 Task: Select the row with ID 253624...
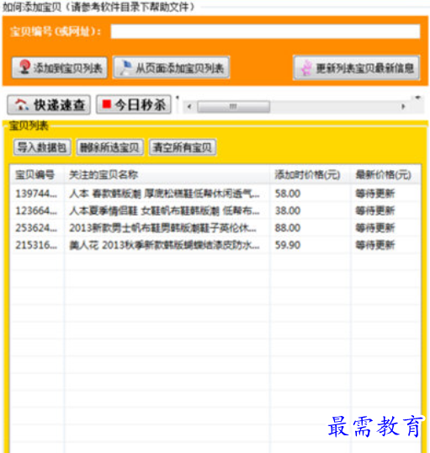[215, 228]
